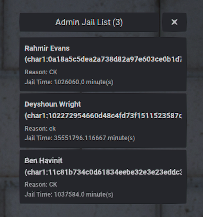Click Reason: CK under Ben Havinit

point(41,185)
